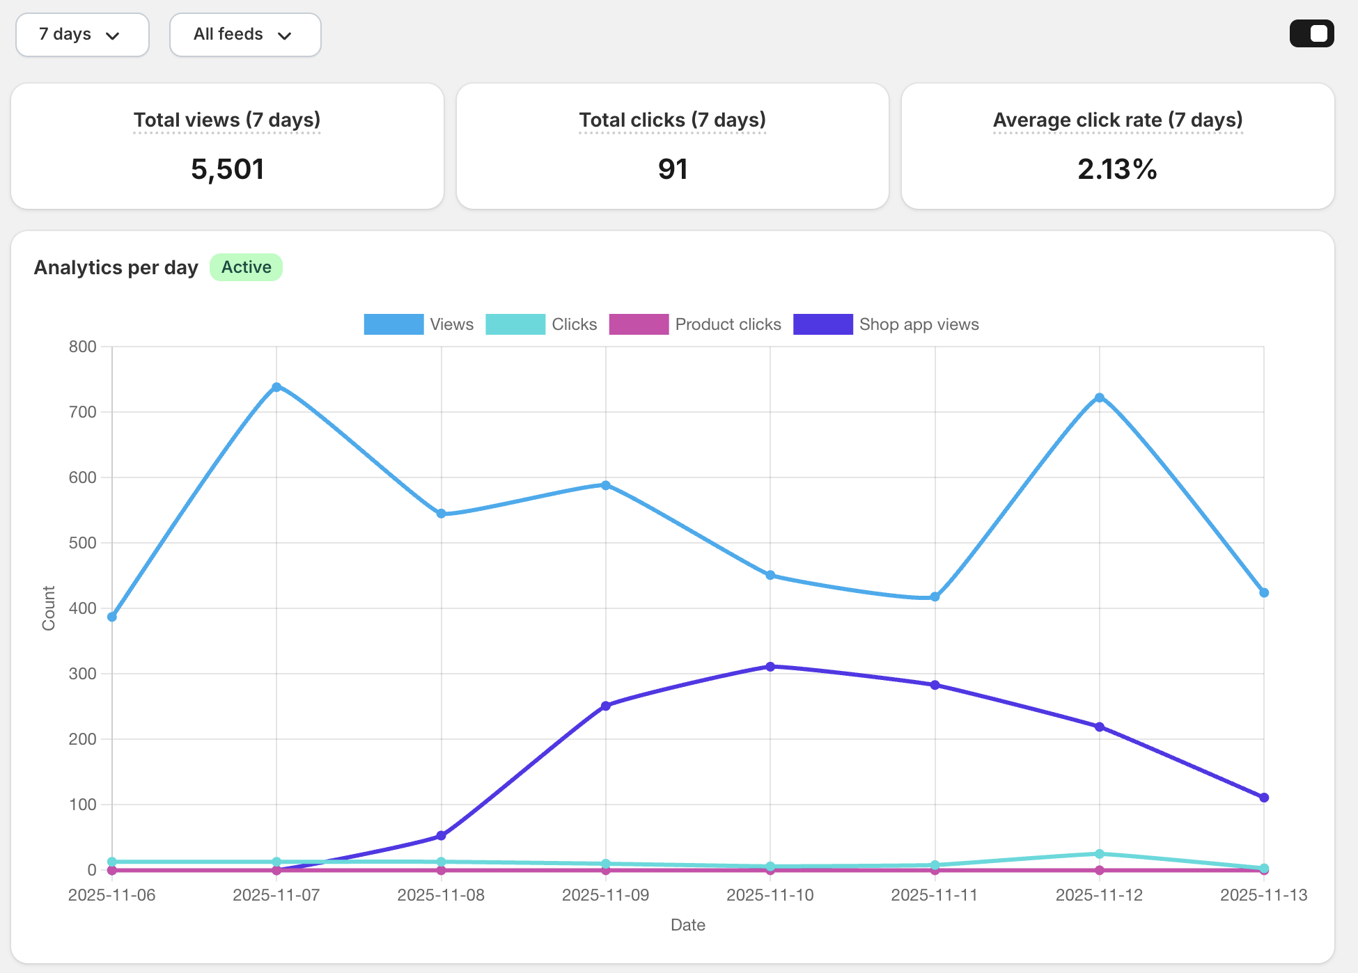Open the 7 days range dropdown
The image size is (1358, 973).
pyautogui.click(x=81, y=35)
